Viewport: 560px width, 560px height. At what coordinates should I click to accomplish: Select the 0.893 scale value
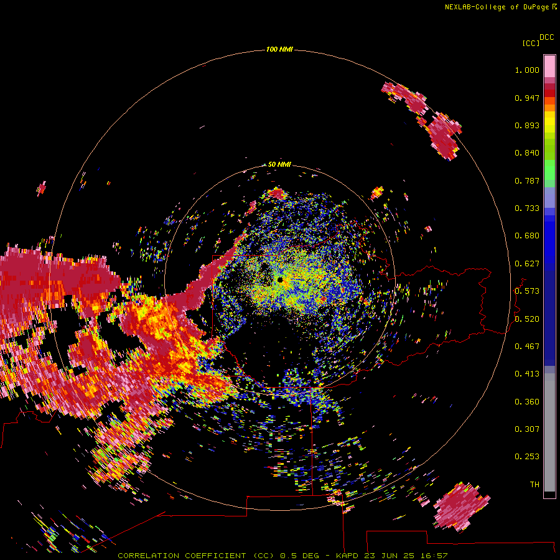527,125
